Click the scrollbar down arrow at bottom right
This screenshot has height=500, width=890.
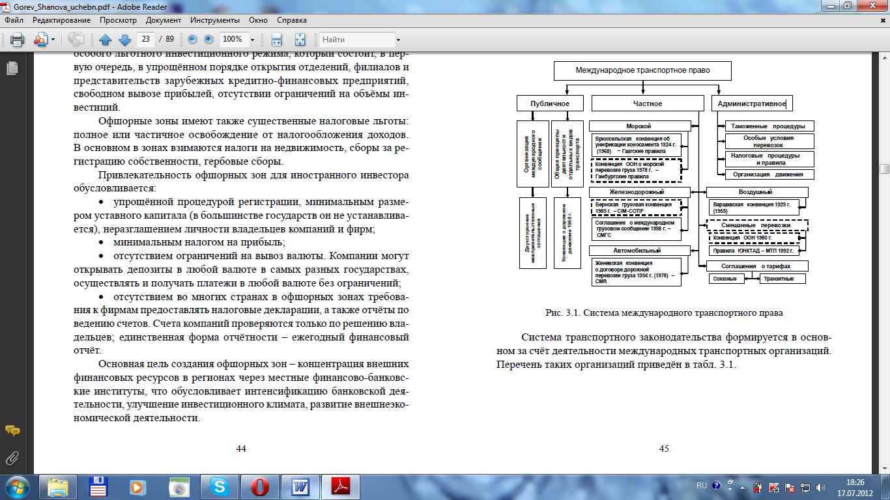[884, 468]
